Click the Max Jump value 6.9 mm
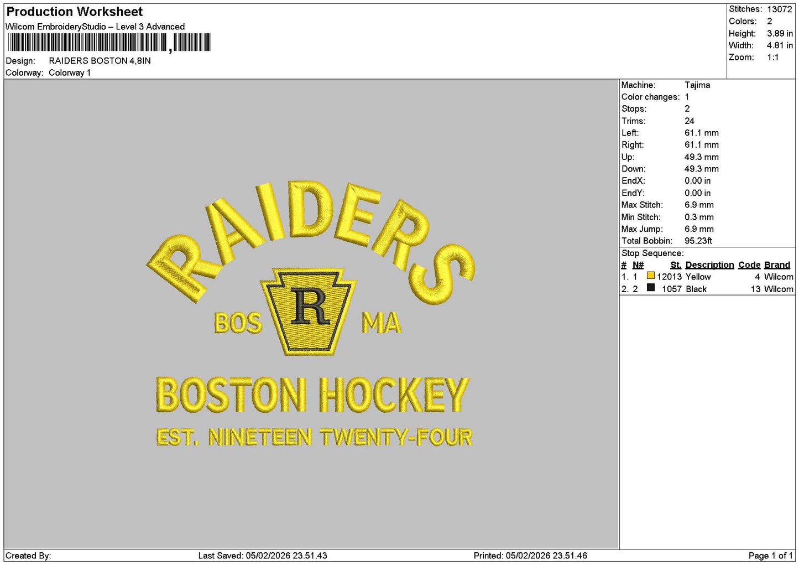This screenshot has width=799, height=565. pyautogui.click(x=699, y=229)
